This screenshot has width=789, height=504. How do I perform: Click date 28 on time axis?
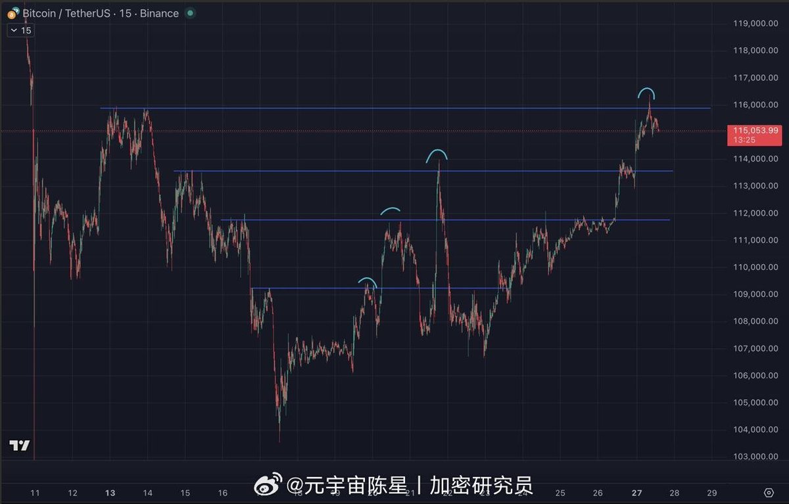coord(673,493)
